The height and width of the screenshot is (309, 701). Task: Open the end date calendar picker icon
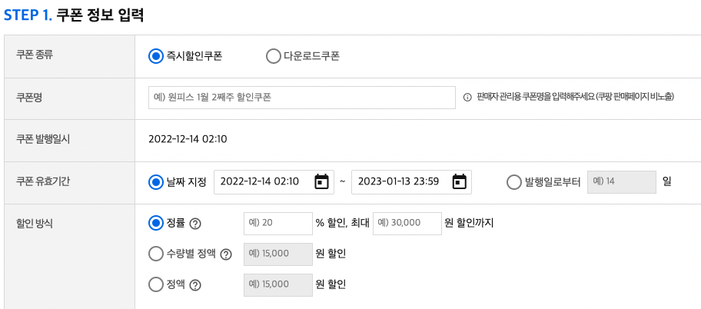pos(459,182)
